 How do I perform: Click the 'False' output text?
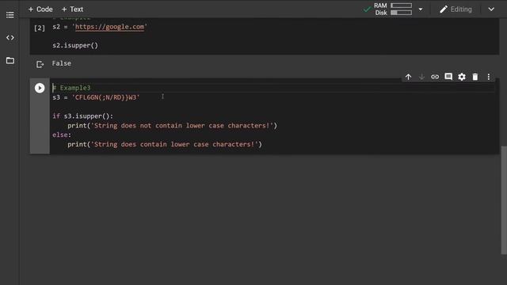(62, 63)
